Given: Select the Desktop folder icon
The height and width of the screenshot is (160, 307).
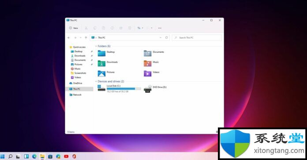Looking at the screenshot, I should pos(101,53).
